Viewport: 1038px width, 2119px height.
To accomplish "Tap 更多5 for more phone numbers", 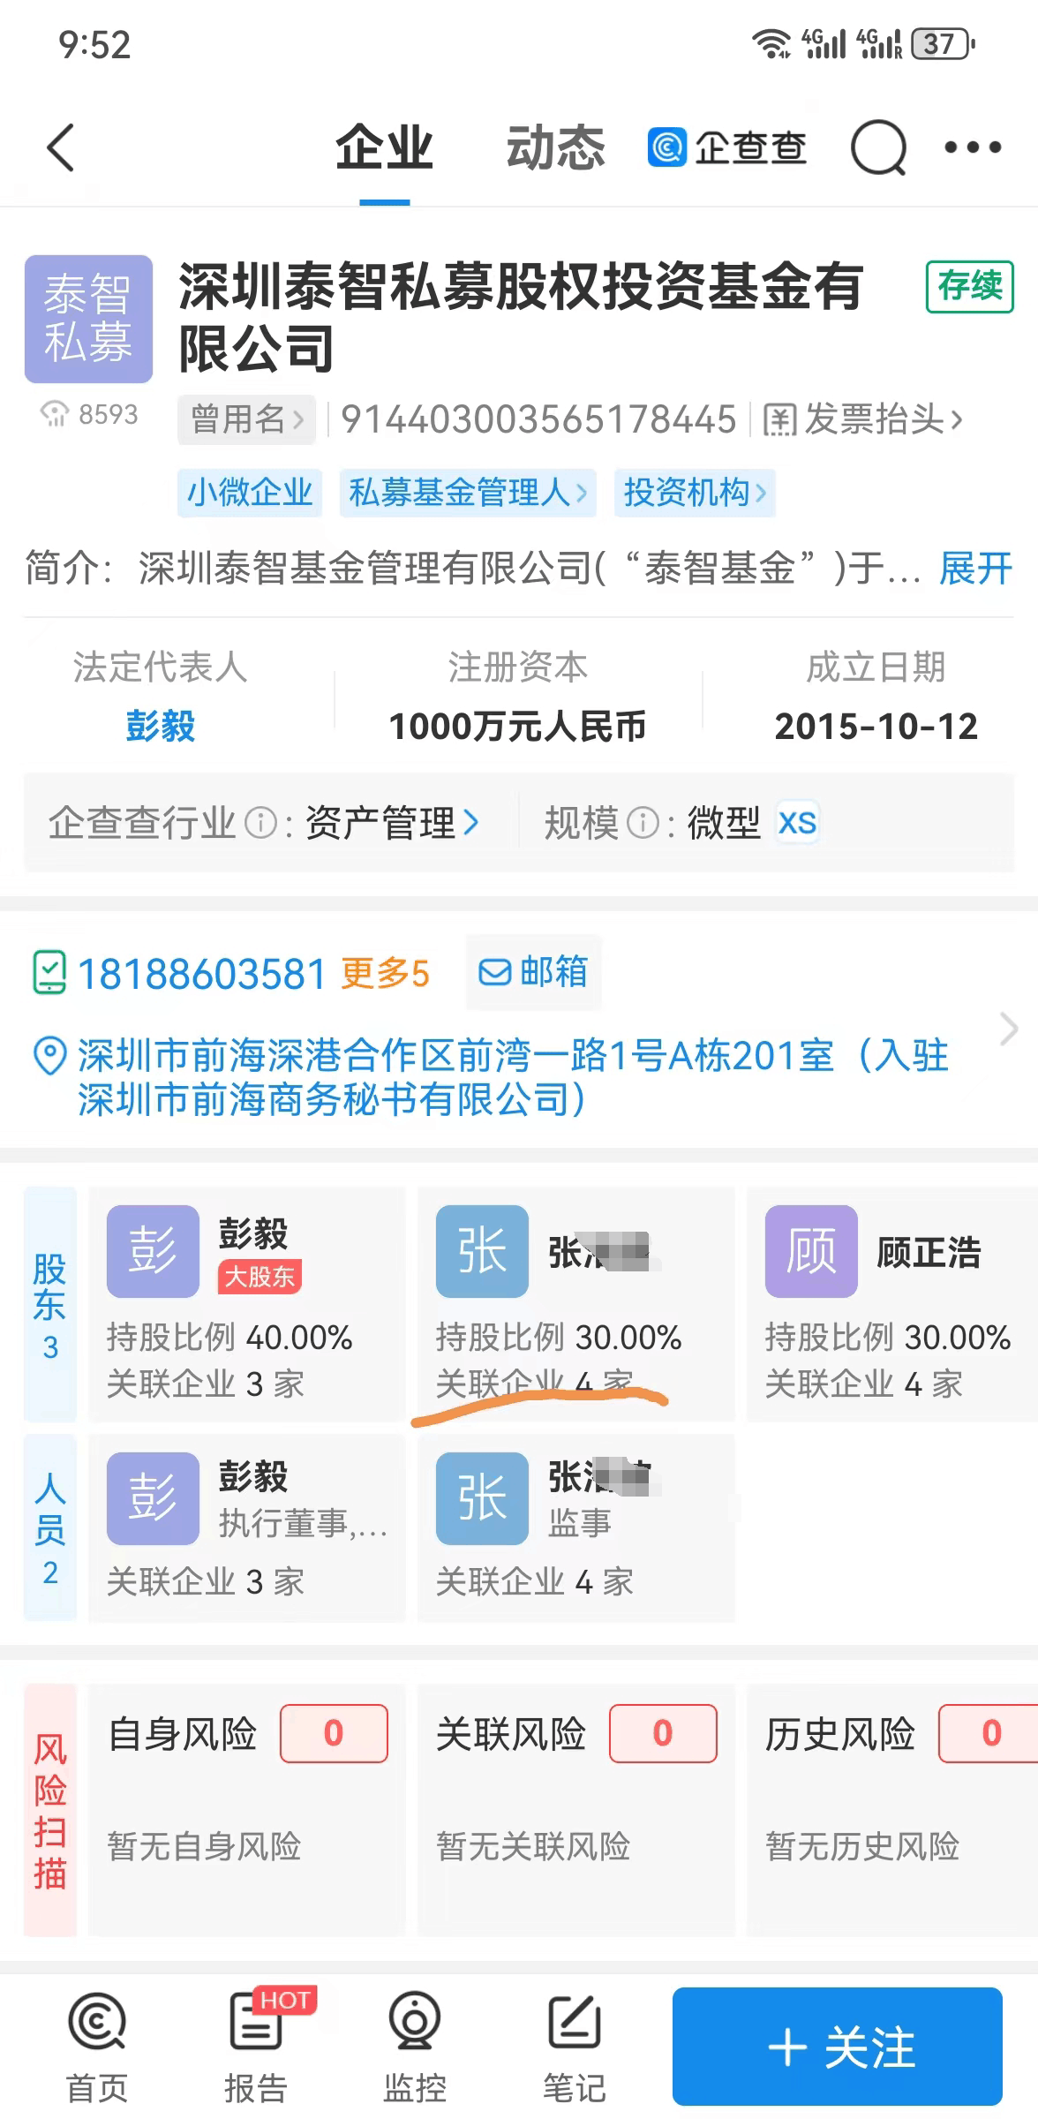I will pos(386,973).
